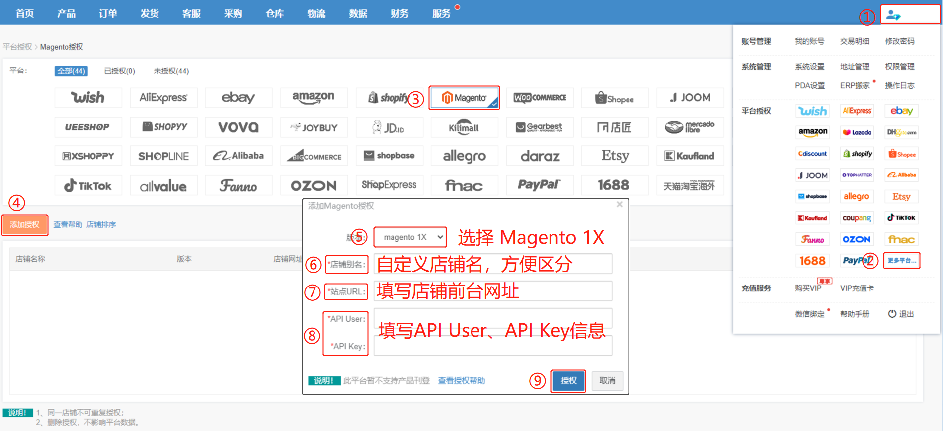The height and width of the screenshot is (431, 943).
Task: Open the user account icon menu
Action: click(x=893, y=15)
